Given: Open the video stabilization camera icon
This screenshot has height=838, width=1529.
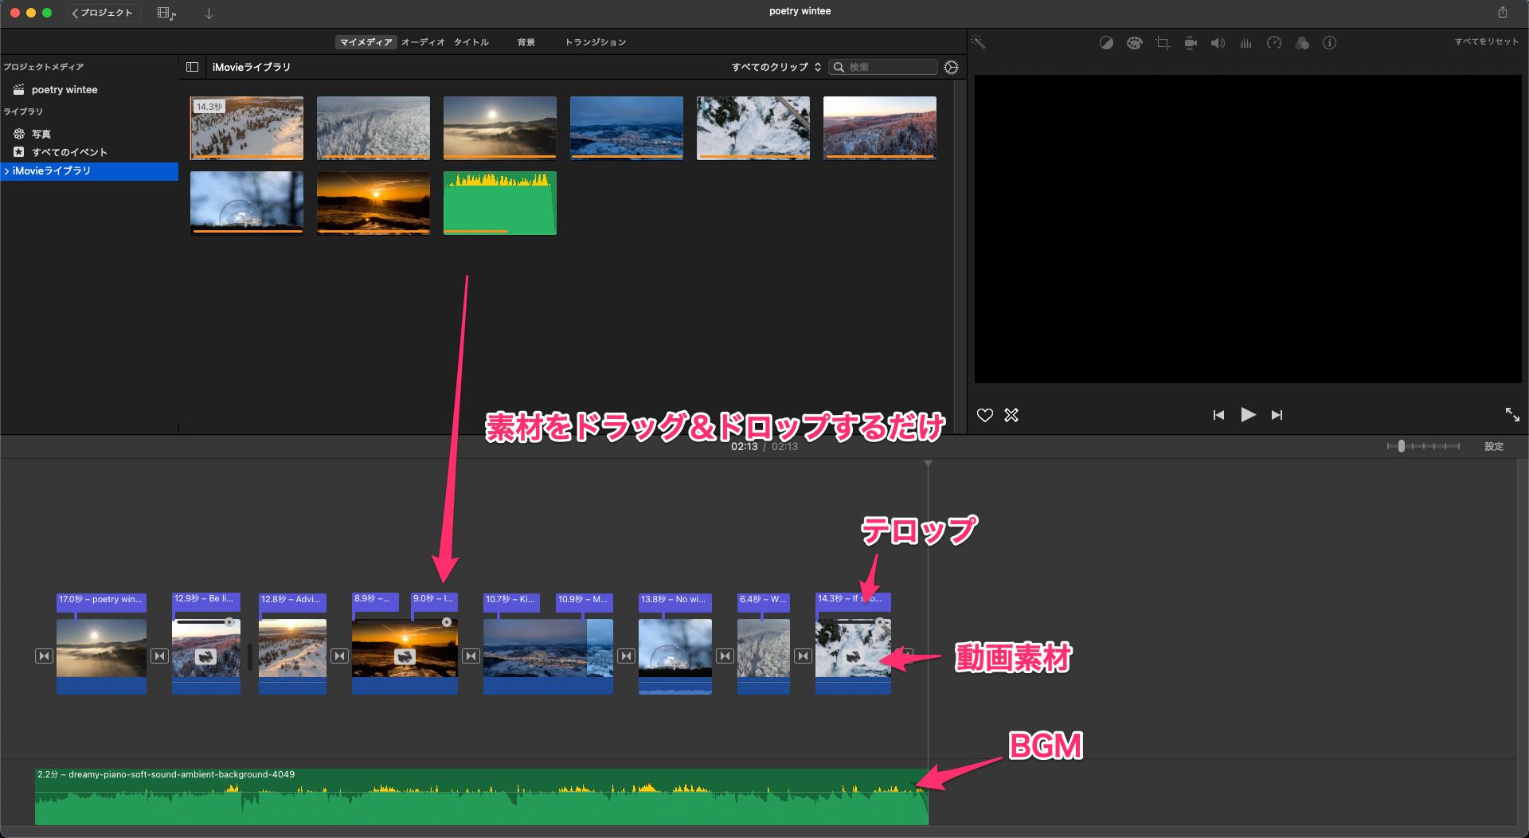Looking at the screenshot, I should click(1191, 43).
